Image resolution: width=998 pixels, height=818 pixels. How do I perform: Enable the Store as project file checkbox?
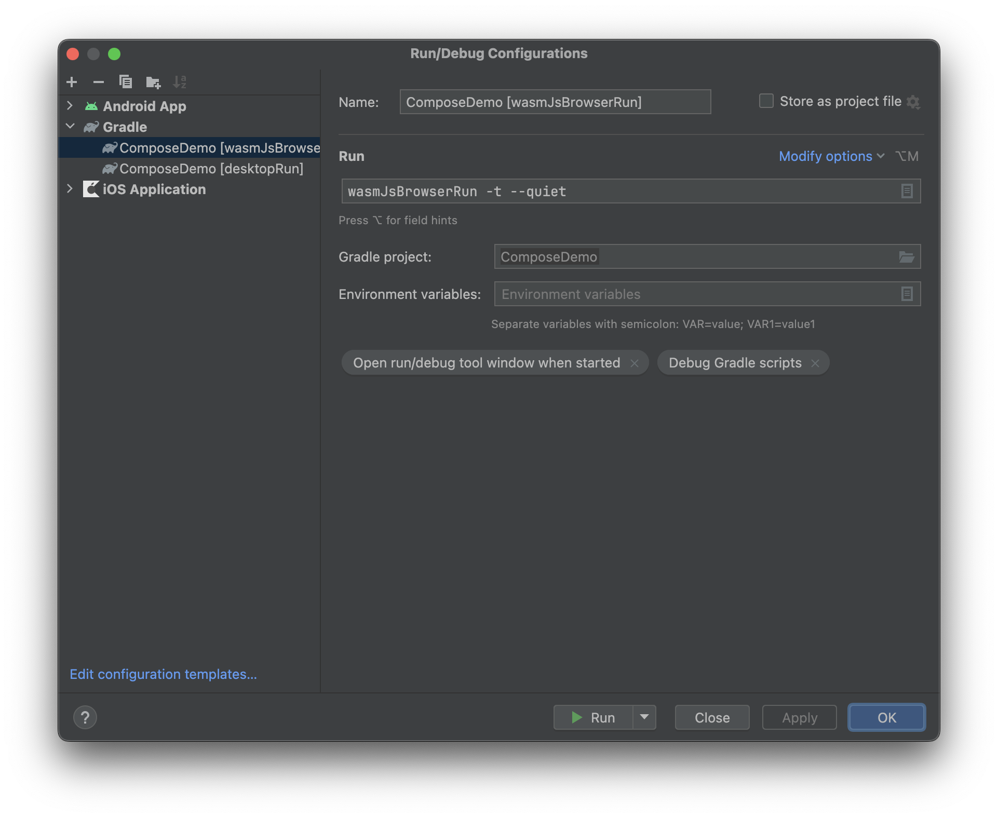(x=766, y=101)
